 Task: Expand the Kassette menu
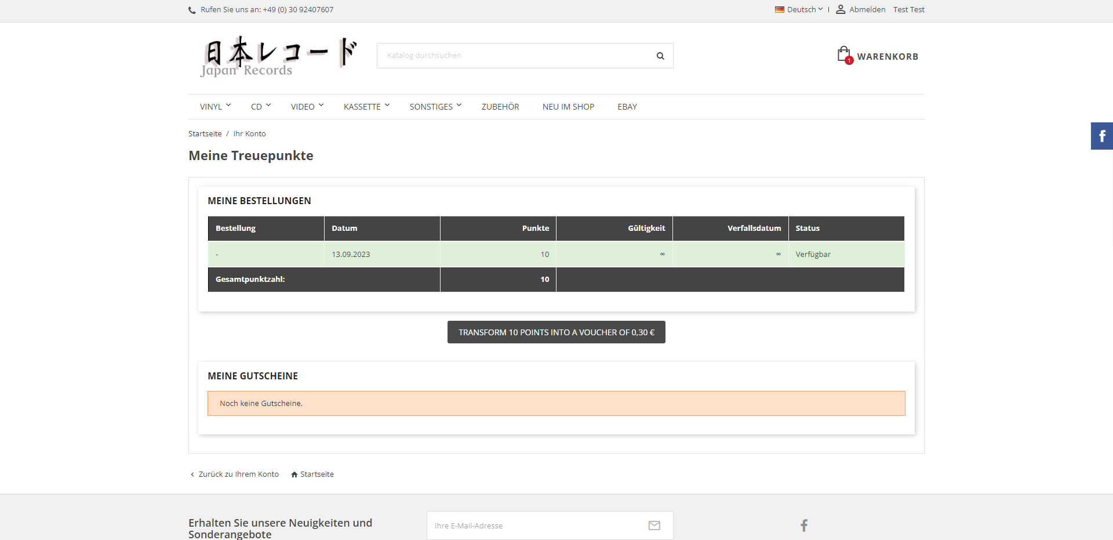point(366,107)
